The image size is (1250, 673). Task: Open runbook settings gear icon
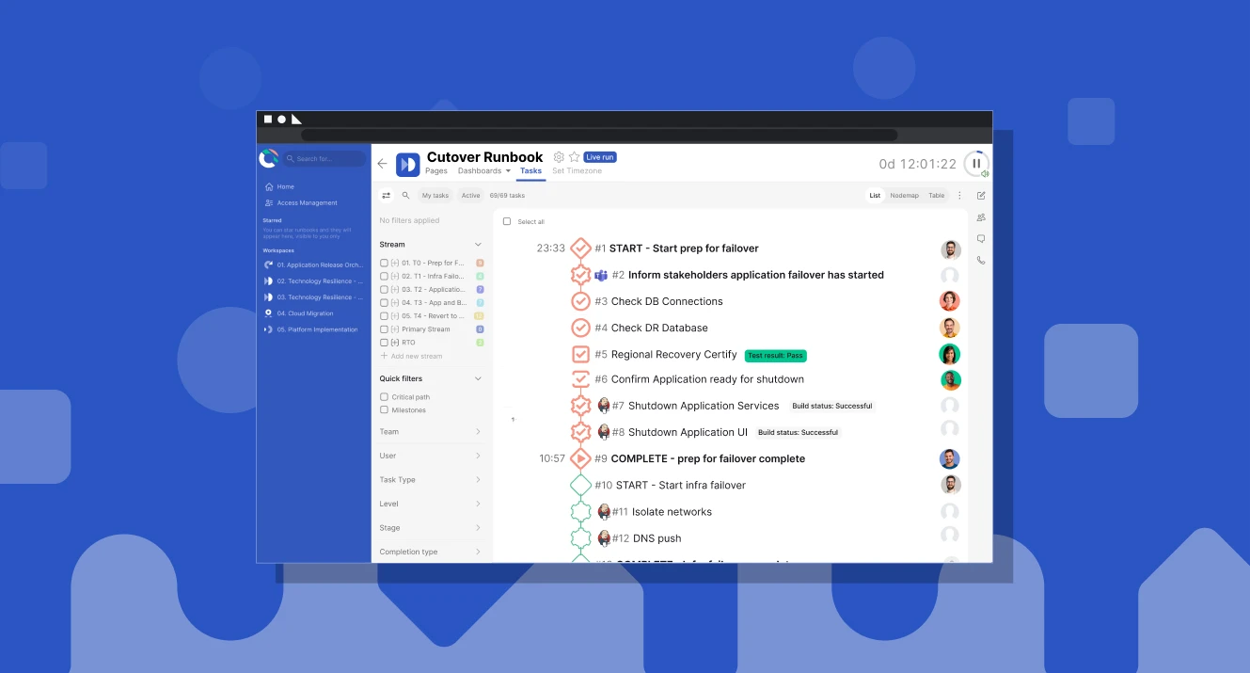(x=559, y=157)
